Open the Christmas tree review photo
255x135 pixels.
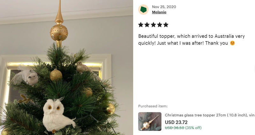(66, 67)
